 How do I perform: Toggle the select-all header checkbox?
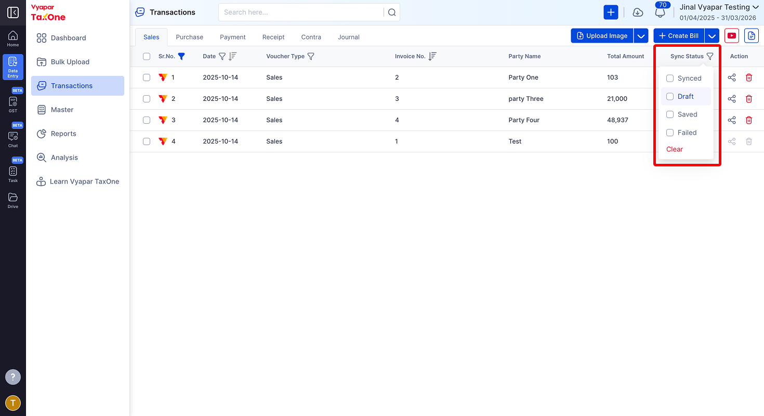[x=147, y=56]
